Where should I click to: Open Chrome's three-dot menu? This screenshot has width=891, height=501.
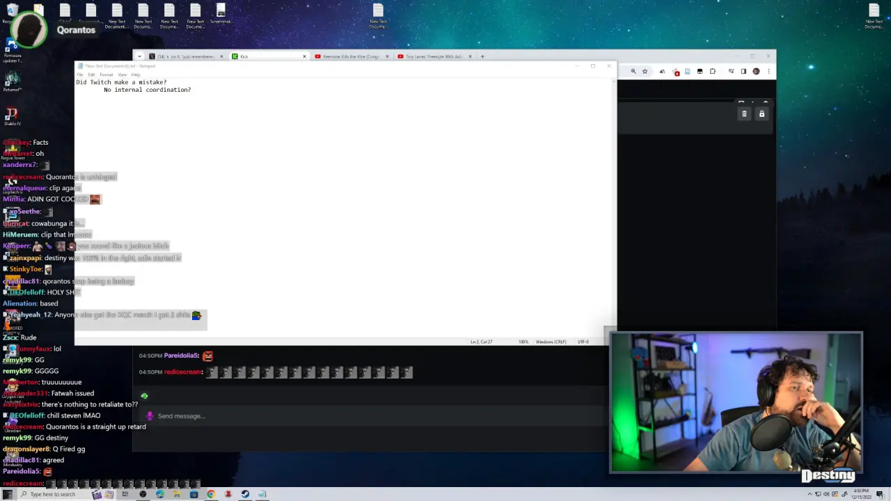click(768, 71)
